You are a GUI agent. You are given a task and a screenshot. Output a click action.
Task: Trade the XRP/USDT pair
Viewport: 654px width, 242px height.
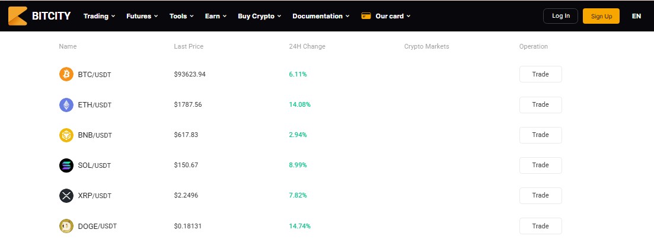[x=541, y=195]
